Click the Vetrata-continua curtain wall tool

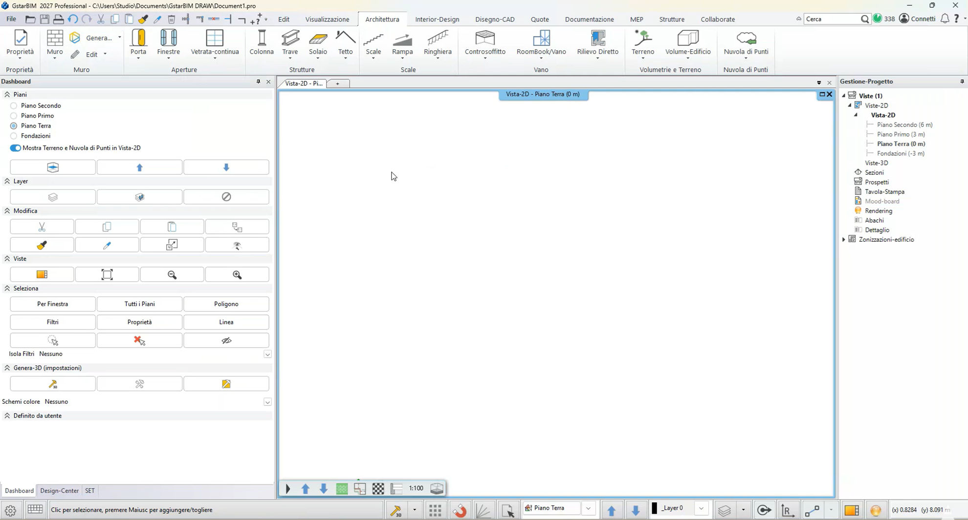click(x=215, y=42)
